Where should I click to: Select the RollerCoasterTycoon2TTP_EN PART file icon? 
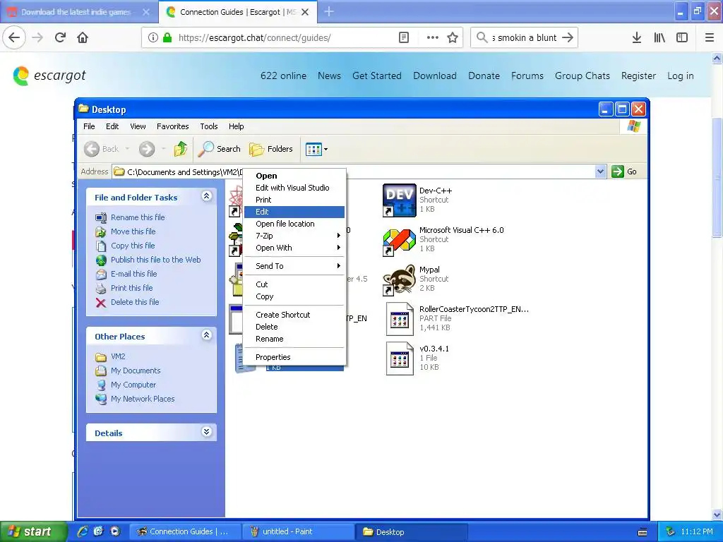tap(400, 319)
